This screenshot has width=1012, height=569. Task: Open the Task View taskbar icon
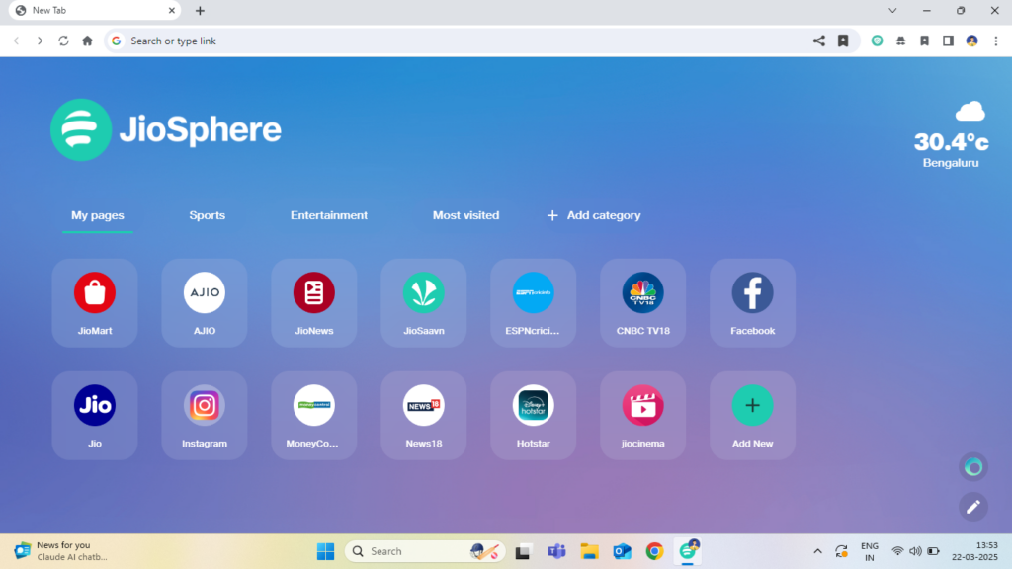[x=523, y=551]
